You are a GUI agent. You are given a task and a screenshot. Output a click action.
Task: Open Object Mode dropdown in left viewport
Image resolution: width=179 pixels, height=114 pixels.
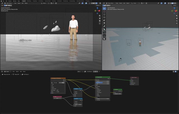click(9, 3)
